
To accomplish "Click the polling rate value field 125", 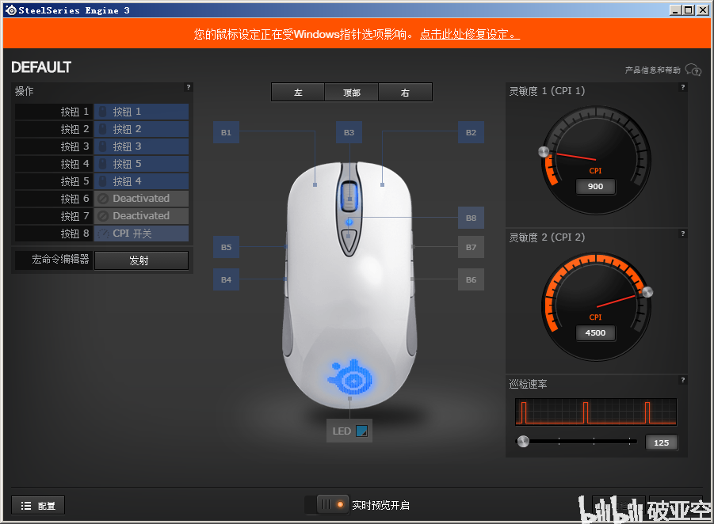I will point(661,442).
